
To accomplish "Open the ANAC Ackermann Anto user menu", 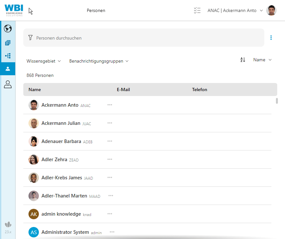I will point(235,10).
